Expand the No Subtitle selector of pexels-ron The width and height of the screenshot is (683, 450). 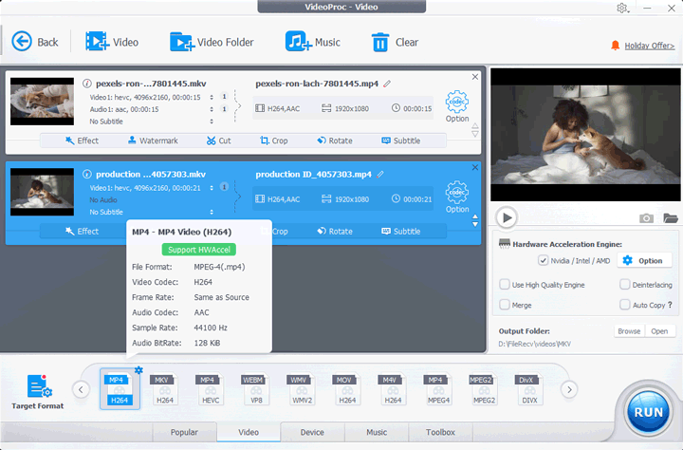(212, 122)
